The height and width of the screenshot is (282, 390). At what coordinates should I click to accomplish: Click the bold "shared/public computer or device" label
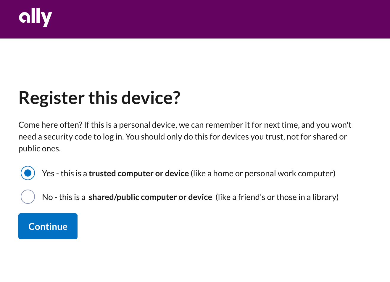click(150, 197)
